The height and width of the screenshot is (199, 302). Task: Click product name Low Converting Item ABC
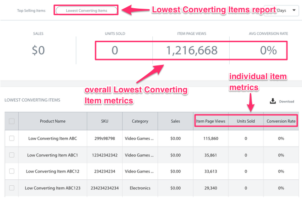[53, 139]
